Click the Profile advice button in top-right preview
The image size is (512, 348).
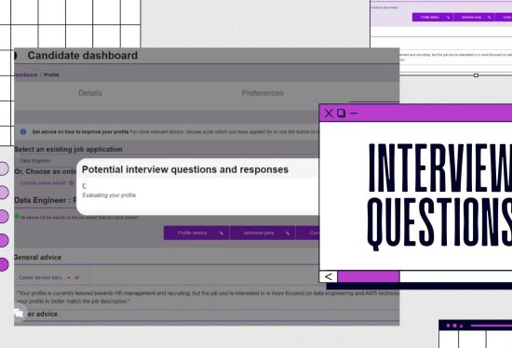pyautogui.click(x=433, y=18)
